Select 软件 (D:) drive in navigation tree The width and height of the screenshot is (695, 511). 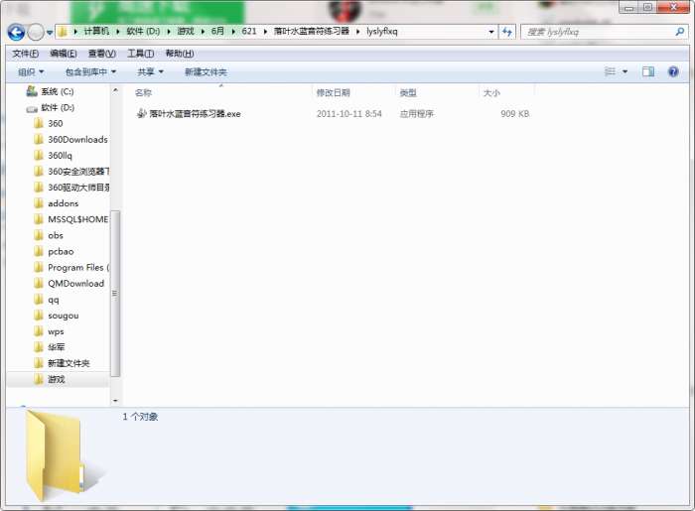[58, 107]
